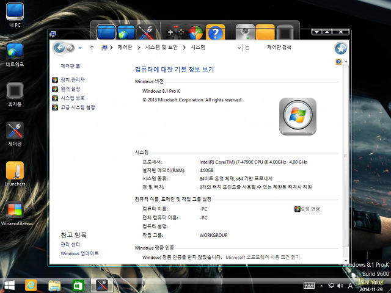This screenshot has height=293, width=391.
Task: Select control panel taskbar button
Action: tap(102, 285)
